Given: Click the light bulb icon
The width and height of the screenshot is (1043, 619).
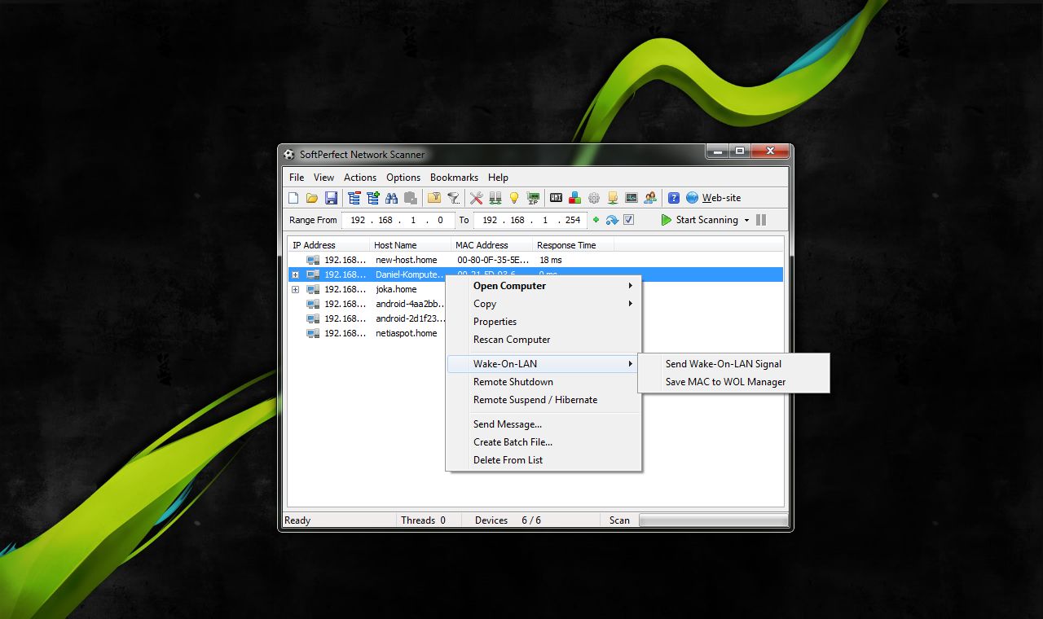Looking at the screenshot, I should tap(514, 198).
